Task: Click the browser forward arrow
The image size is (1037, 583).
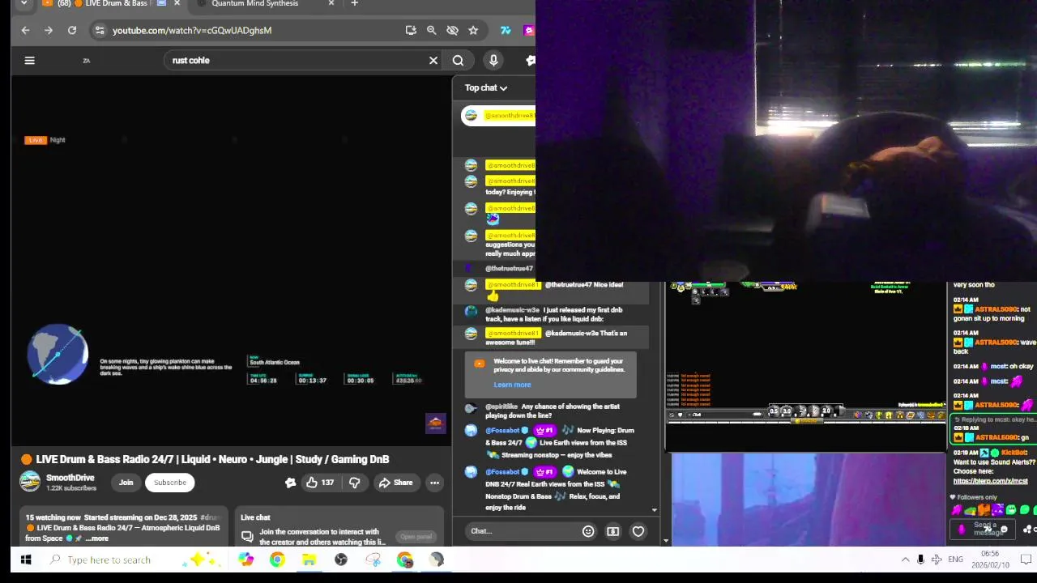Action: [49, 30]
